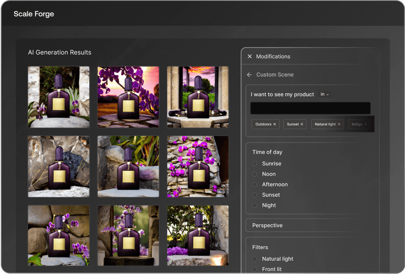Collapse the Filters section header
This screenshot has height=274, width=405.
coord(260,247)
